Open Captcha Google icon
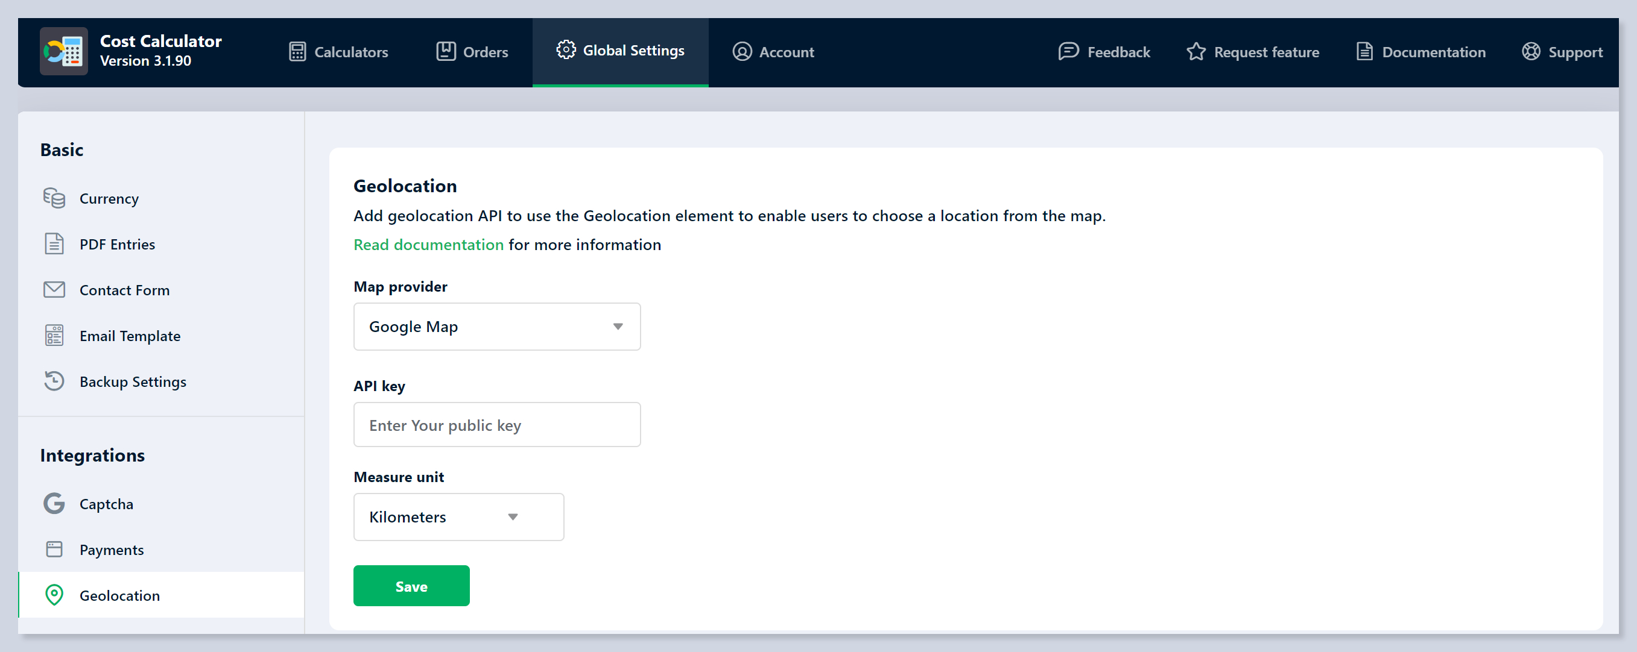The height and width of the screenshot is (652, 1637). click(x=54, y=503)
